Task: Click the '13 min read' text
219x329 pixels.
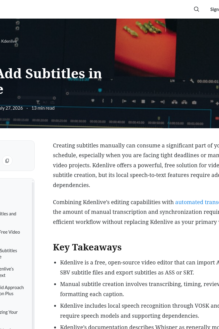Action: click(x=43, y=108)
